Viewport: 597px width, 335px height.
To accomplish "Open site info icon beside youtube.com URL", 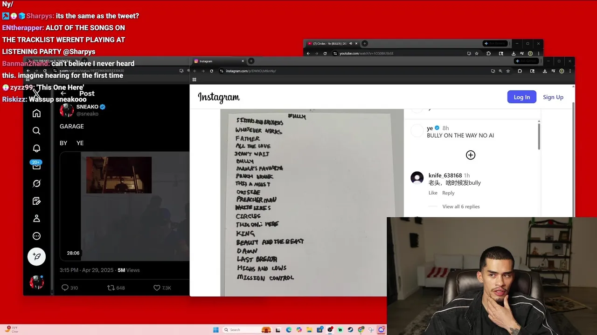I will click(x=335, y=54).
